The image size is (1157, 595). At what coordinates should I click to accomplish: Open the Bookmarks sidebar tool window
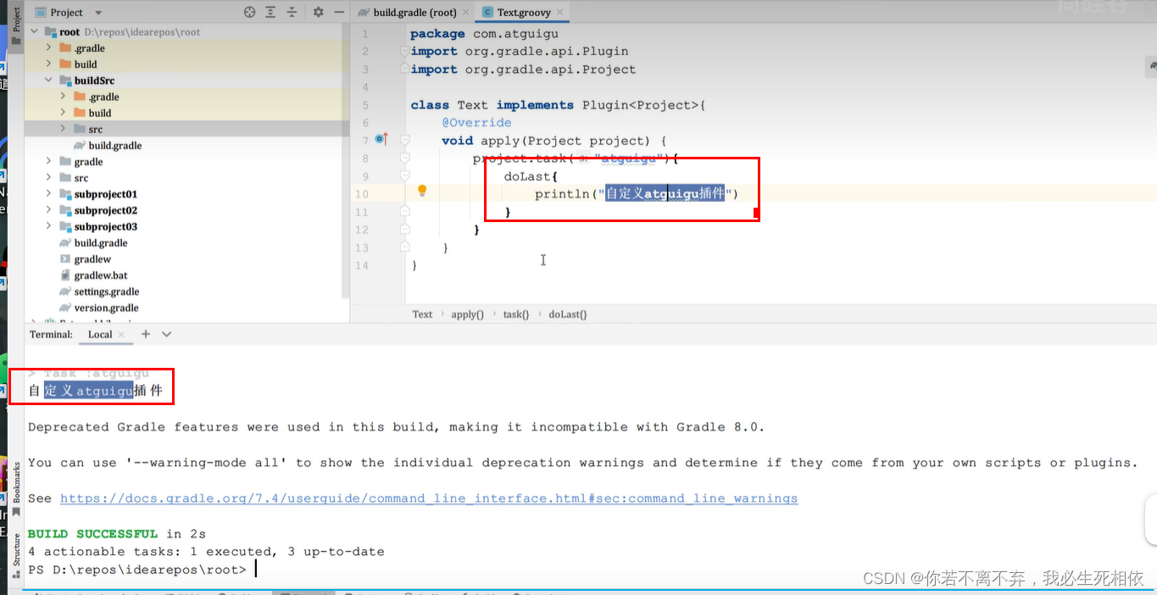[16, 487]
